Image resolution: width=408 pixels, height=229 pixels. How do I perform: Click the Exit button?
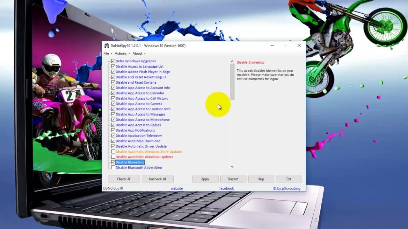(289, 179)
